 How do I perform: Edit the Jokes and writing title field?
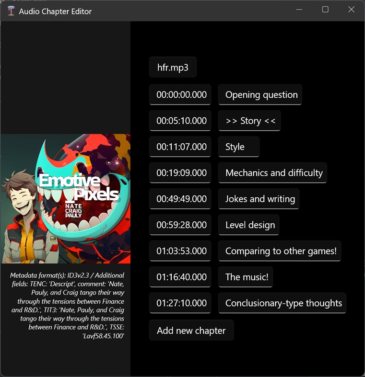pos(259,199)
